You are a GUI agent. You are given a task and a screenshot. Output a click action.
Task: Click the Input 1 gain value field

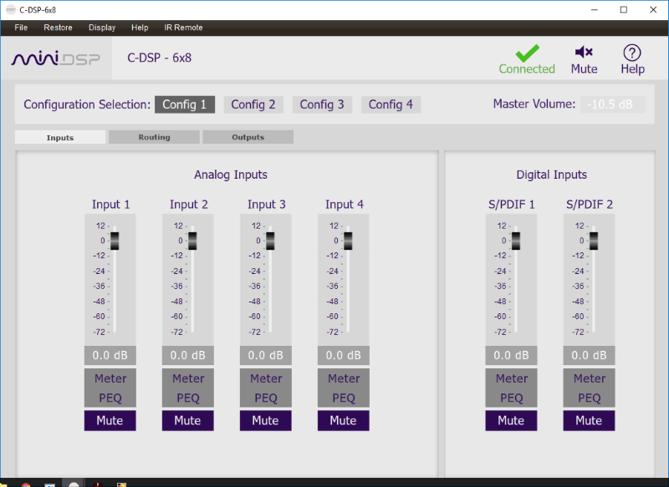click(110, 355)
